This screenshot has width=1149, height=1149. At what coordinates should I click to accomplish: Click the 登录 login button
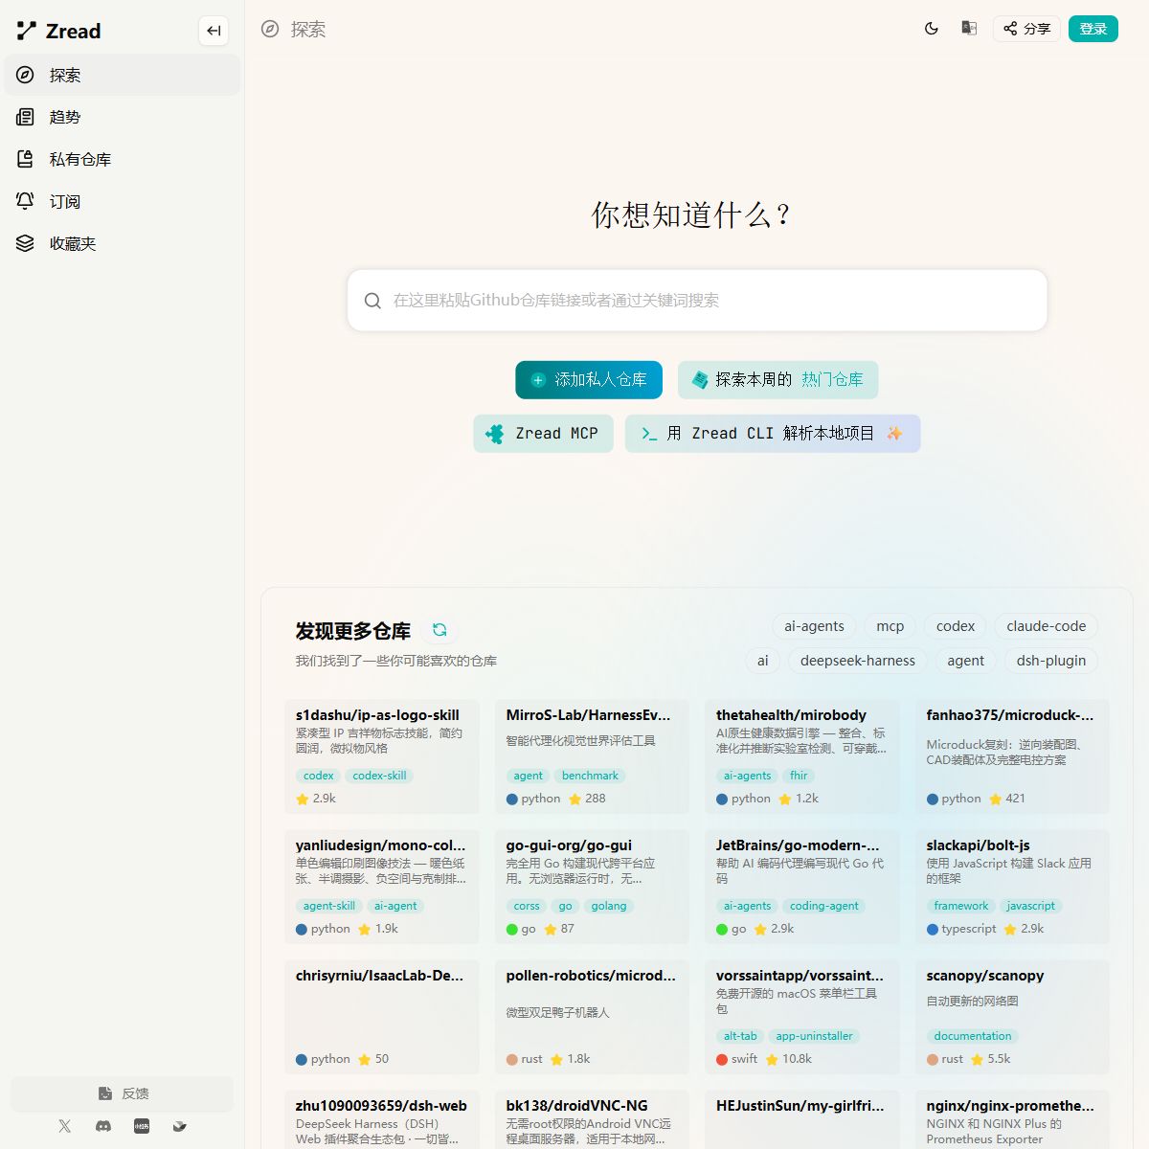tap(1093, 29)
